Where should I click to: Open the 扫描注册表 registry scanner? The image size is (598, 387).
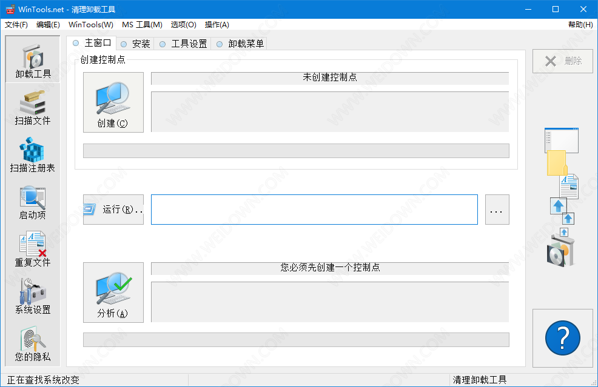click(x=33, y=156)
